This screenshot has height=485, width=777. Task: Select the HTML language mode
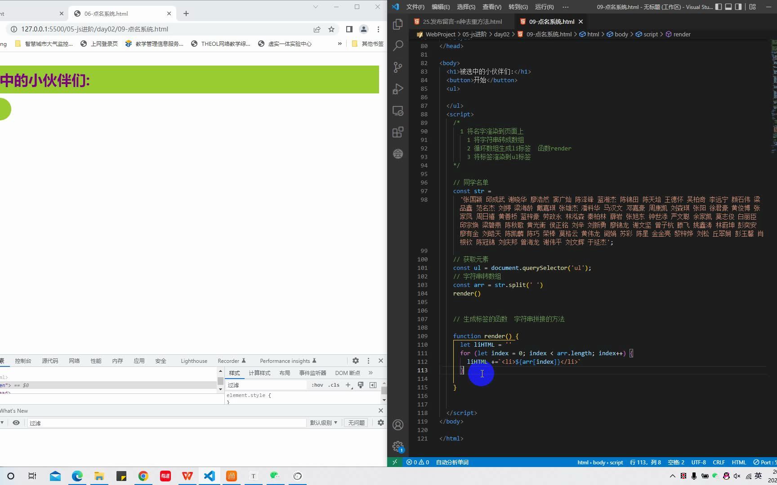tap(739, 462)
